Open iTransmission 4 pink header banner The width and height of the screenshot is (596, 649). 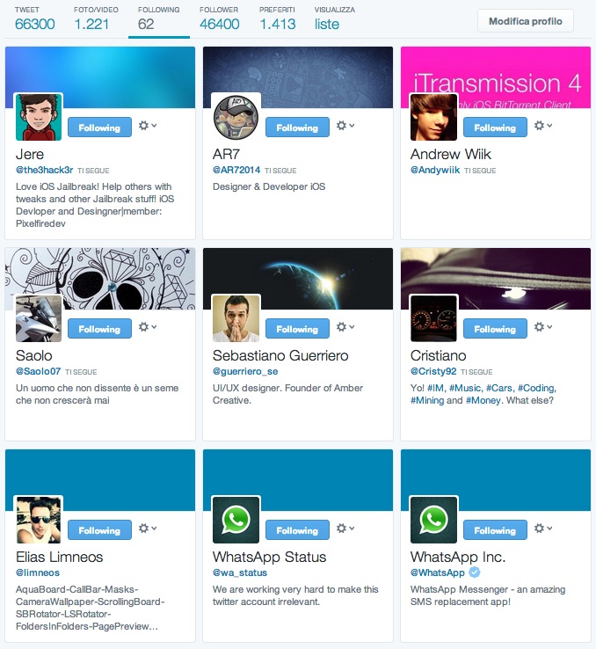(x=496, y=77)
